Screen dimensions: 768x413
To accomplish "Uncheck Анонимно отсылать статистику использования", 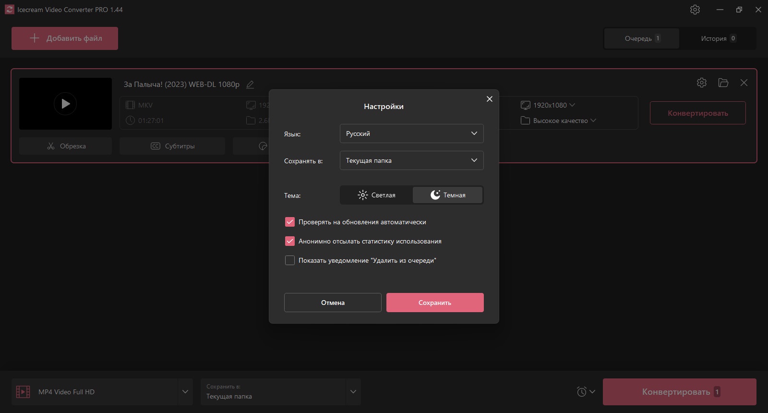I will point(290,241).
